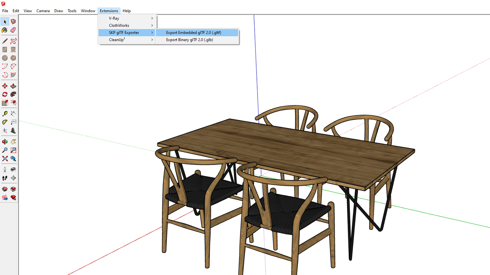Screen dimensions: 490x275
Task: Open the Help menu
Action: click(x=127, y=11)
